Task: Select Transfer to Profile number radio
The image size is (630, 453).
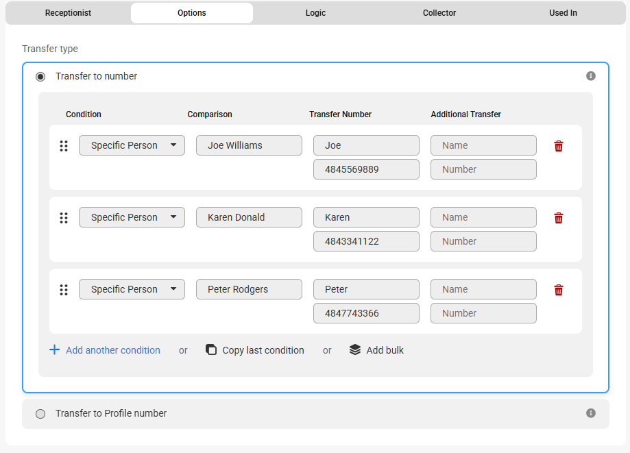Action: tap(40, 414)
